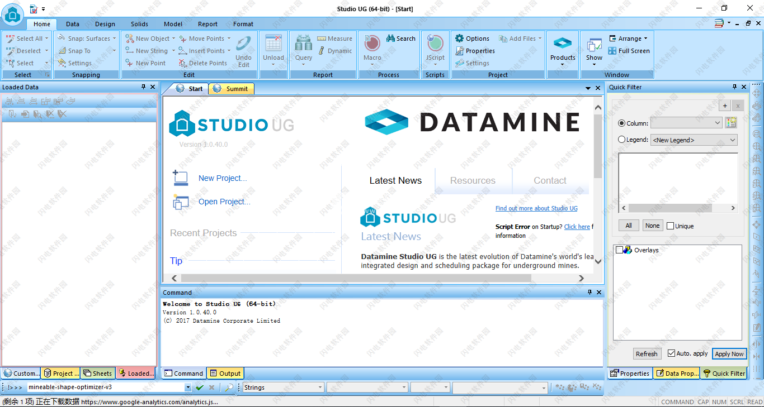This screenshot has width=764, height=407.
Task: Switch to the Data ribbon tab
Action: pyautogui.click(x=73, y=24)
